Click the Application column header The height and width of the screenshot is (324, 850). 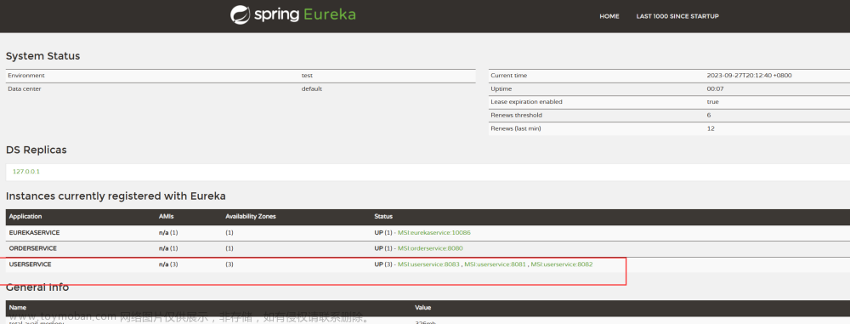click(x=25, y=217)
